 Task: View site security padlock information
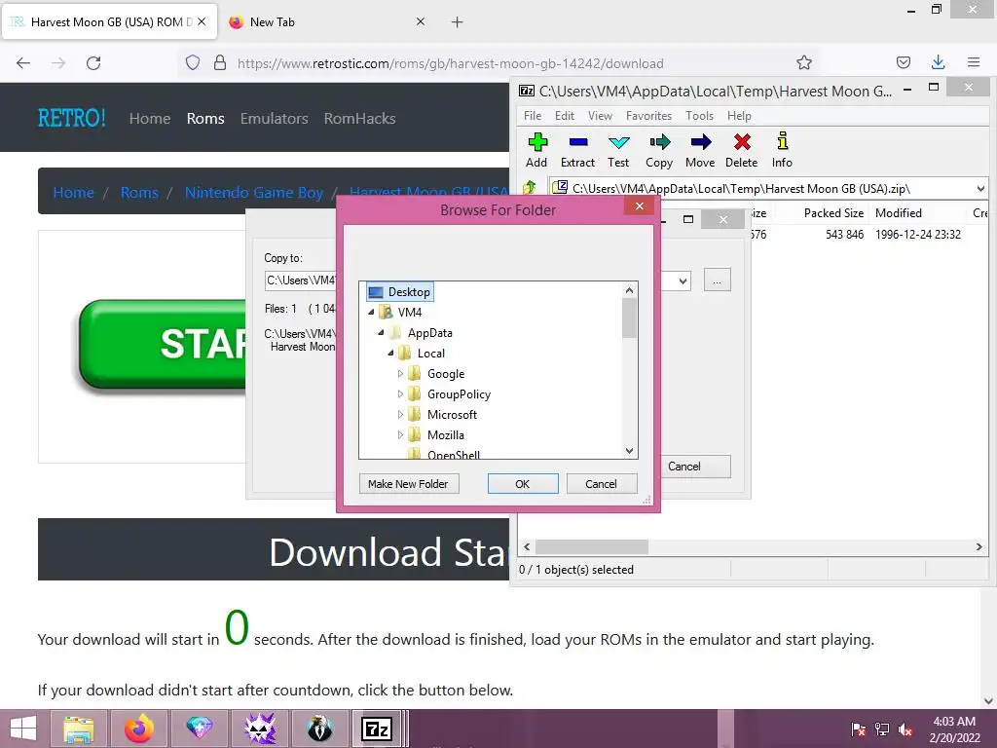click(x=220, y=62)
